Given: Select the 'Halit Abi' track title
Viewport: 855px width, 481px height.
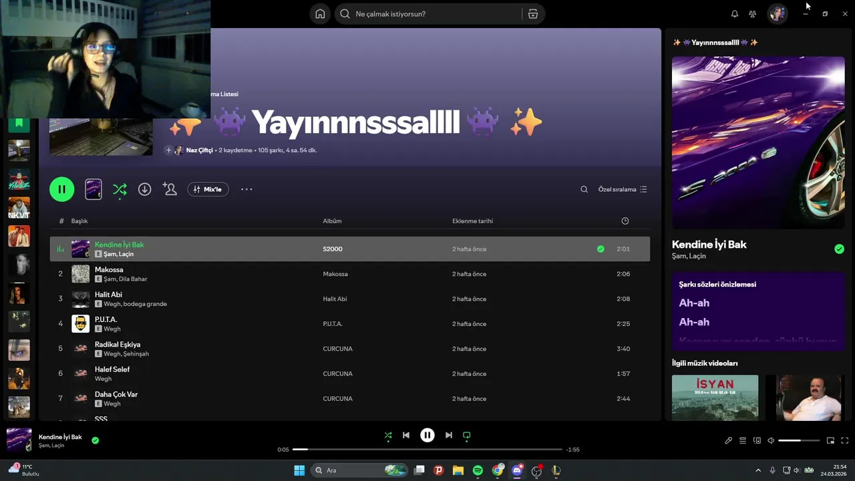Looking at the screenshot, I should (x=108, y=295).
